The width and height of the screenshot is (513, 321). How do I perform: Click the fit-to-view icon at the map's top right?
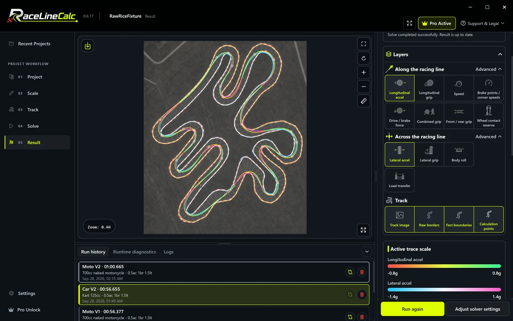click(363, 44)
